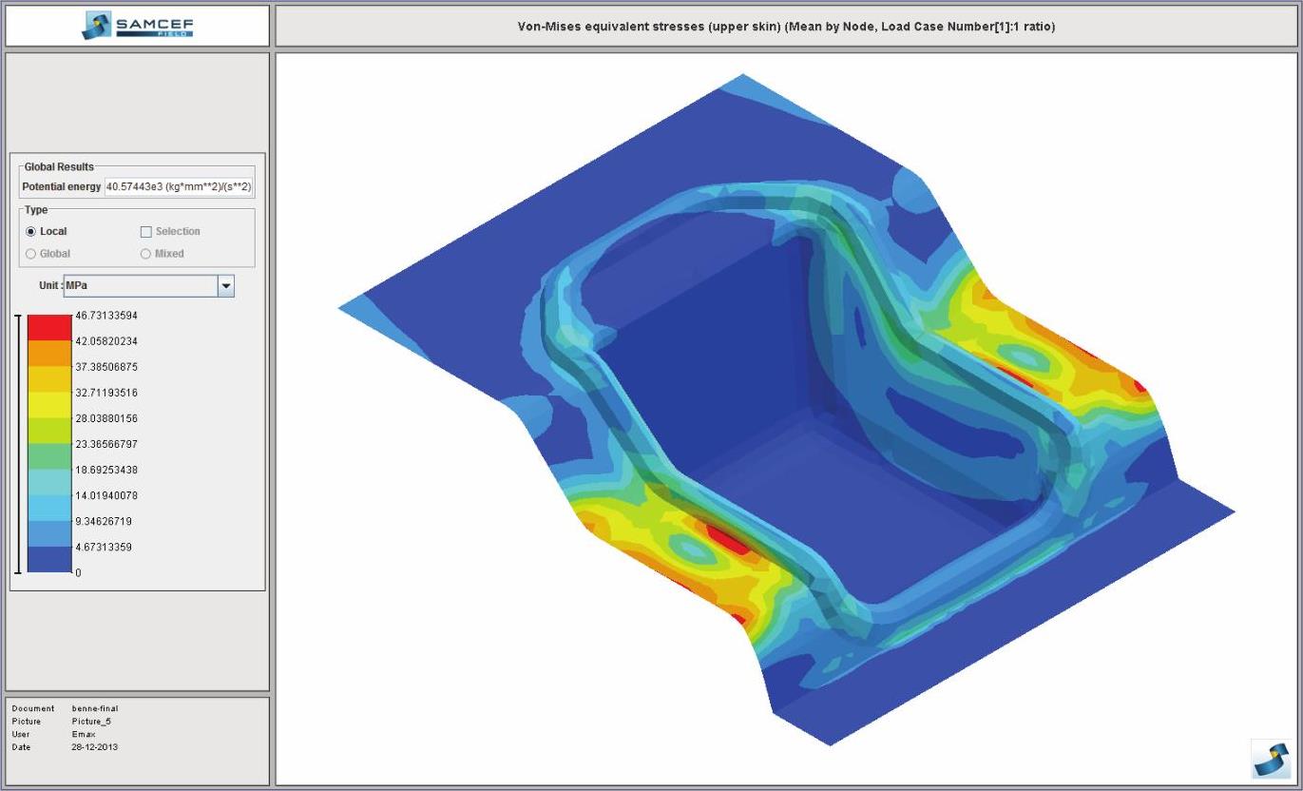
Task: Select the Local radio button
Action: click(x=31, y=231)
